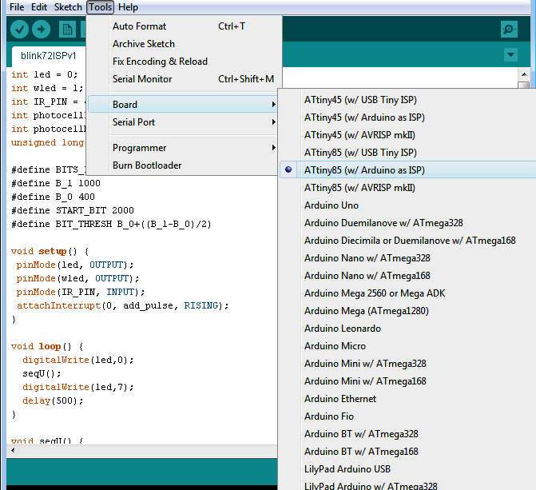This screenshot has width=536, height=490.
Task: Select Arduino BT w/ ATmega328
Action: pyautogui.click(x=408, y=434)
